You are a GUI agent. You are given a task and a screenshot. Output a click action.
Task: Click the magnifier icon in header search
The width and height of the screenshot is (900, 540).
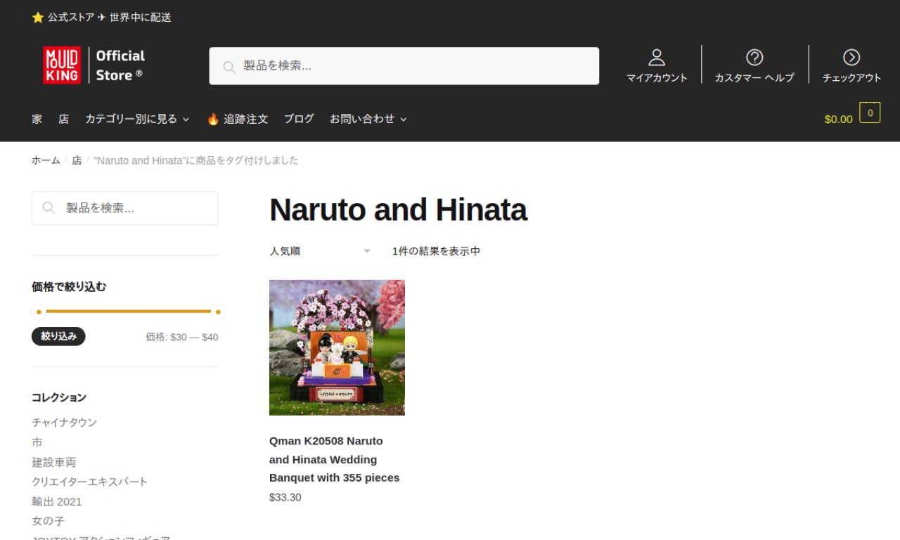click(229, 67)
